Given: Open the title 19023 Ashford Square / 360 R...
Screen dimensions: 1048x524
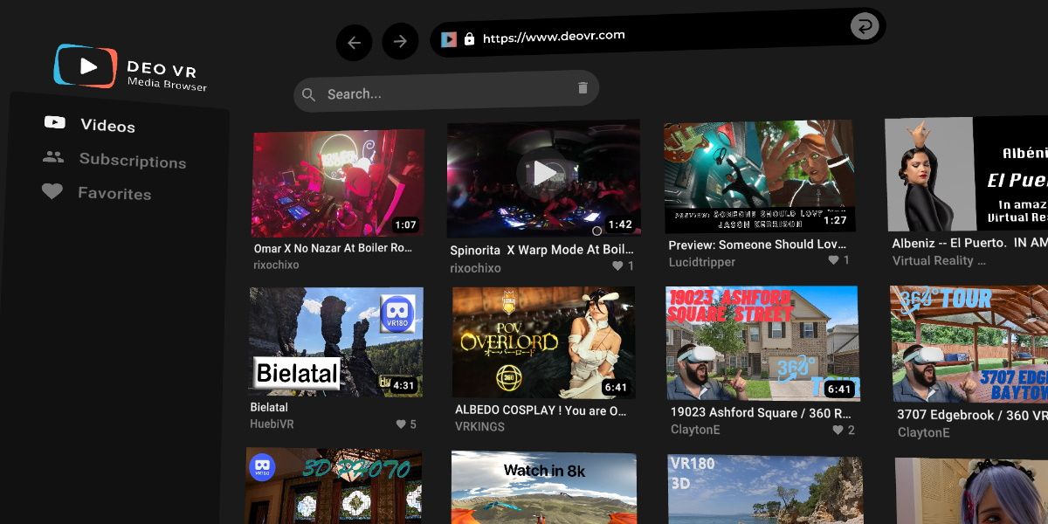Looking at the screenshot, I should coord(761,412).
